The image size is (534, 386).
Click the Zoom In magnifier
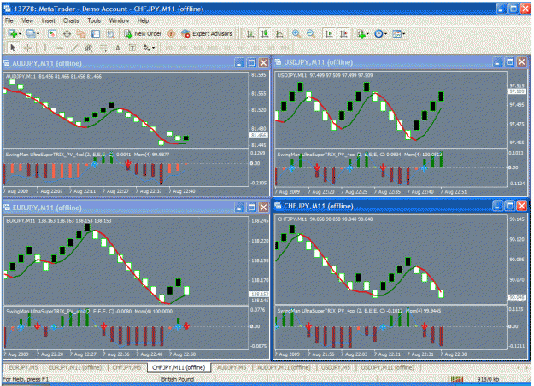click(296, 33)
